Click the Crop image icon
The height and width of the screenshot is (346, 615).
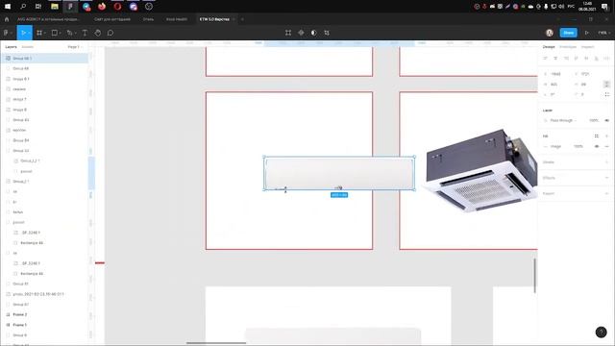[x=327, y=33]
